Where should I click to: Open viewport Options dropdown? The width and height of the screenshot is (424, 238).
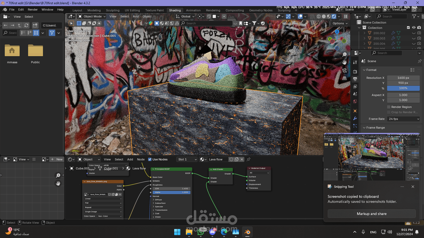340,23
